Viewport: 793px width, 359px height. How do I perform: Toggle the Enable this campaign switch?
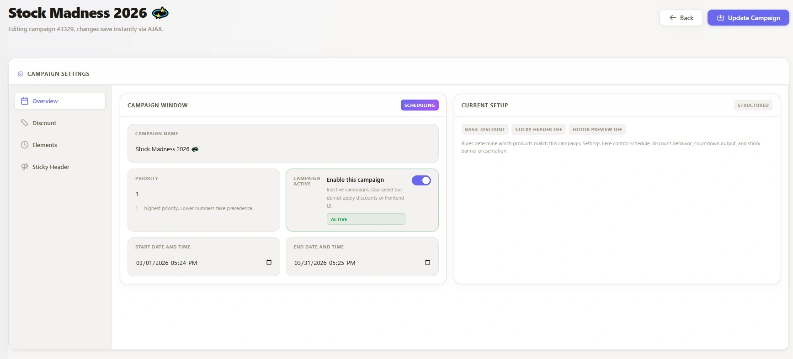(421, 180)
